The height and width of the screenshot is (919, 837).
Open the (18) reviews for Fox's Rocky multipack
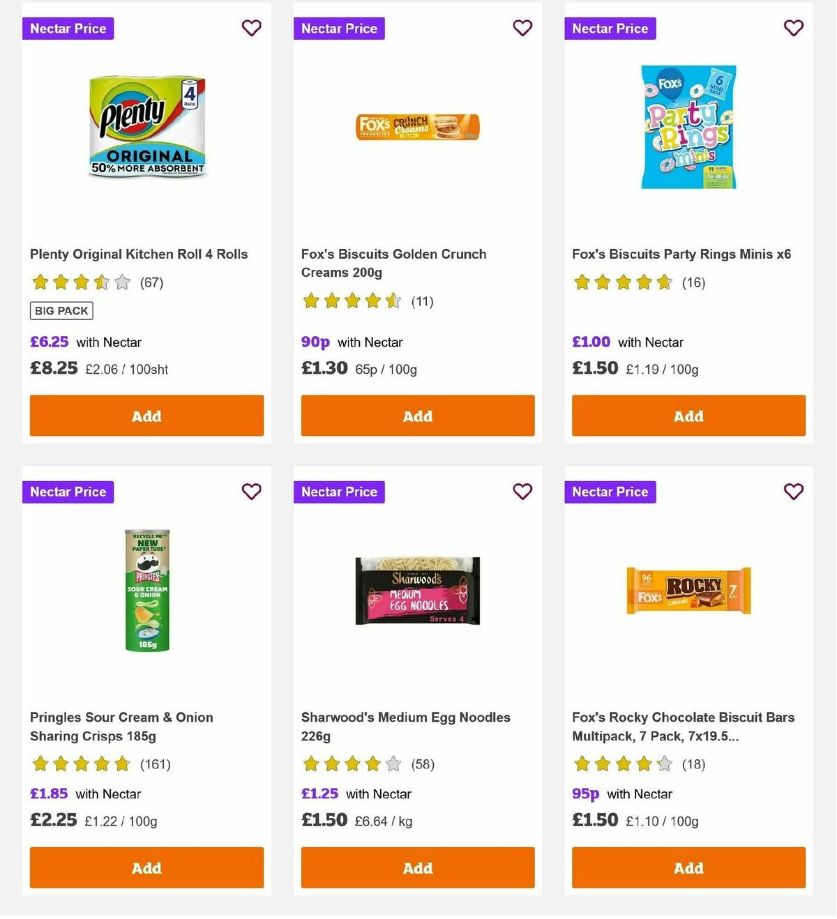pos(694,764)
